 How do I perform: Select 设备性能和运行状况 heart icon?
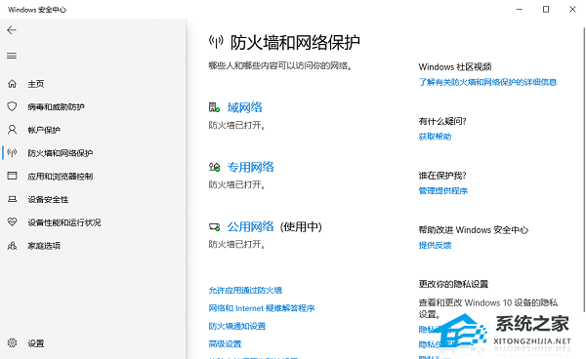pos(12,222)
